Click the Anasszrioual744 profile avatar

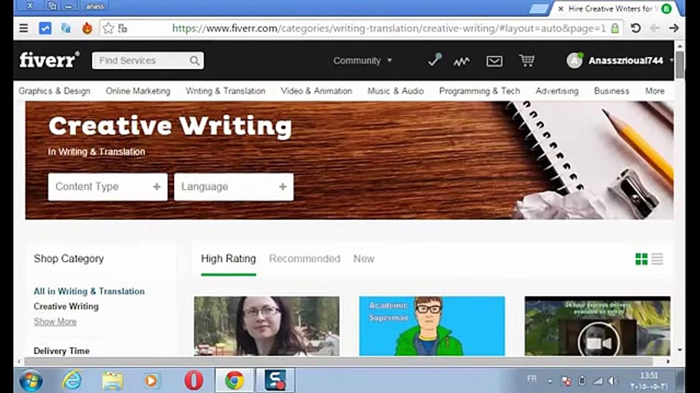pyautogui.click(x=575, y=61)
